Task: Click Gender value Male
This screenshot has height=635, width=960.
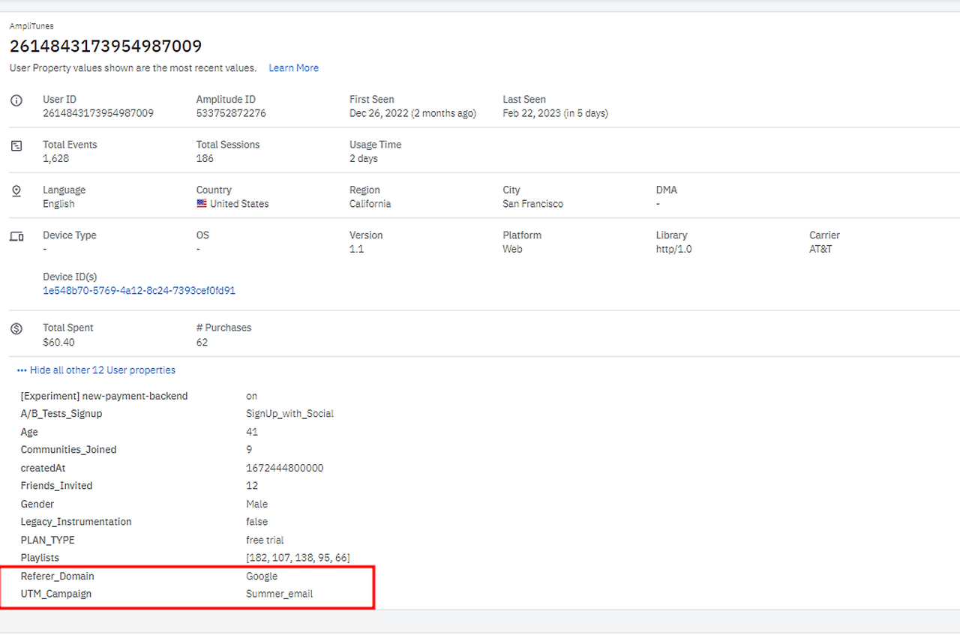Action: click(256, 504)
